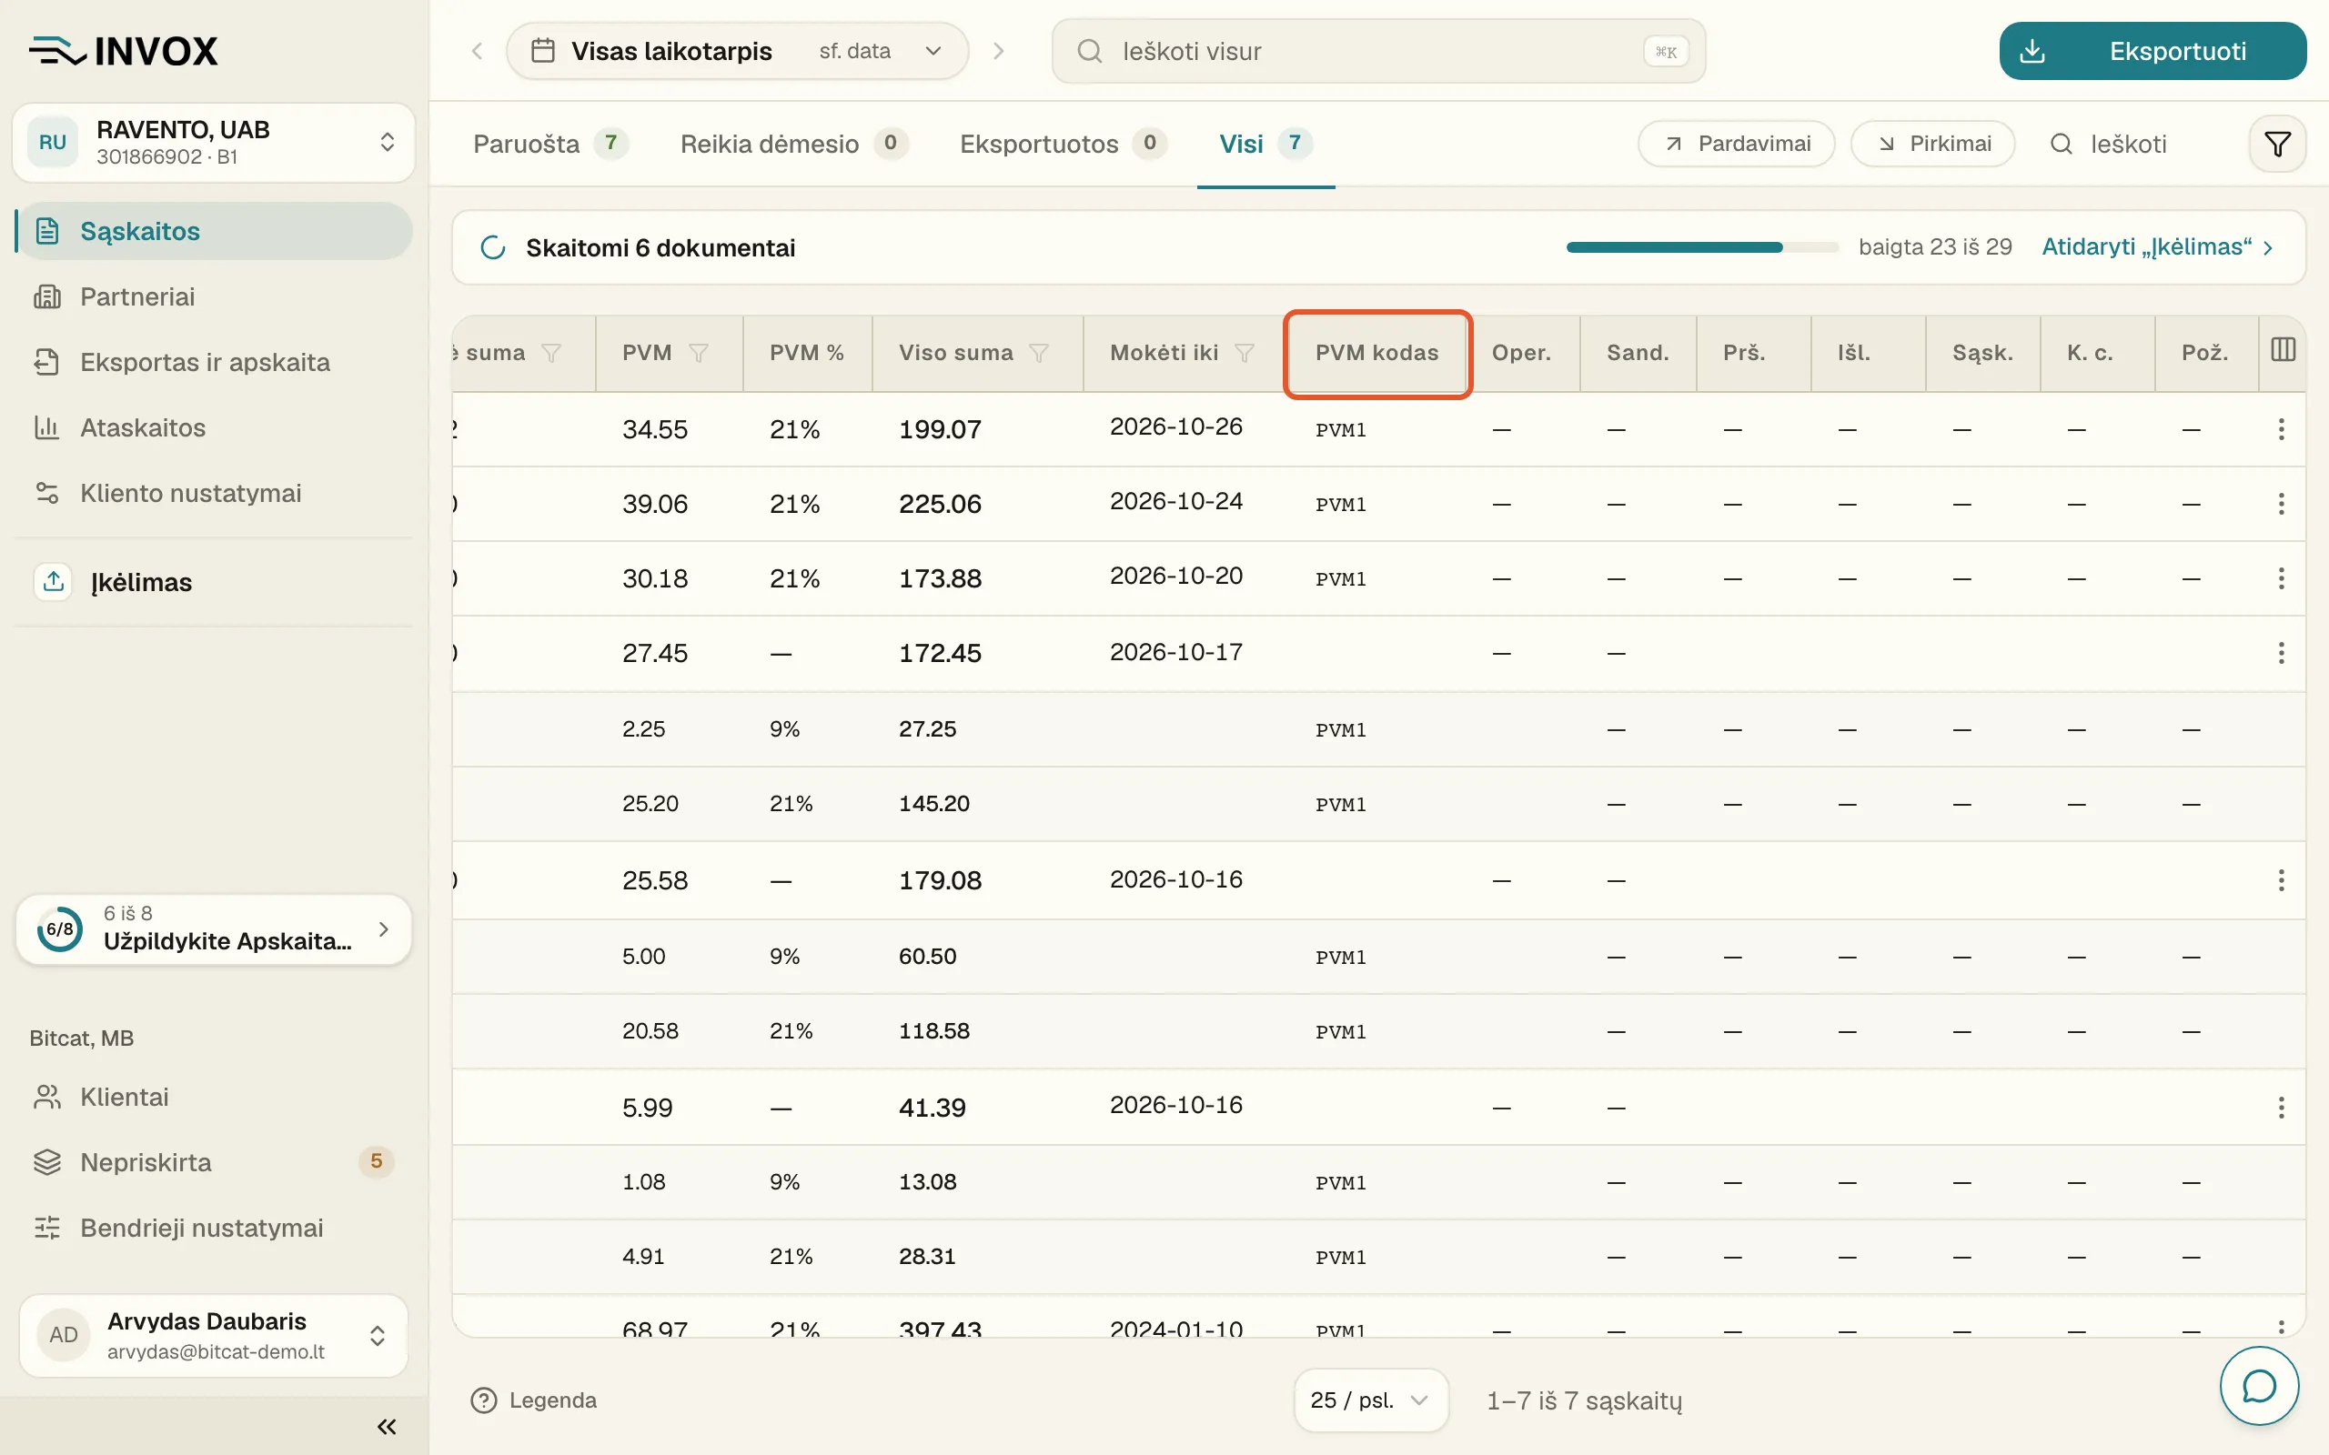Viewport: 2329px width, 1455px height.
Task: Open Eksportas ir apskaita in the sidebar
Action: 214,362
